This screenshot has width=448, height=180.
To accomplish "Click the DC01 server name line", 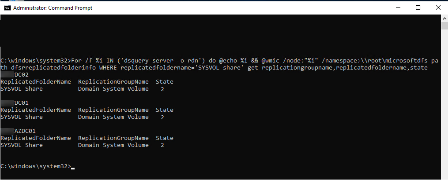I will pyautogui.click(x=15, y=103).
